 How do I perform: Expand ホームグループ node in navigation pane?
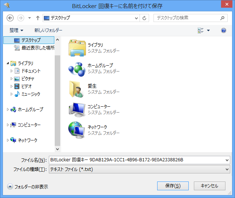[8, 110]
